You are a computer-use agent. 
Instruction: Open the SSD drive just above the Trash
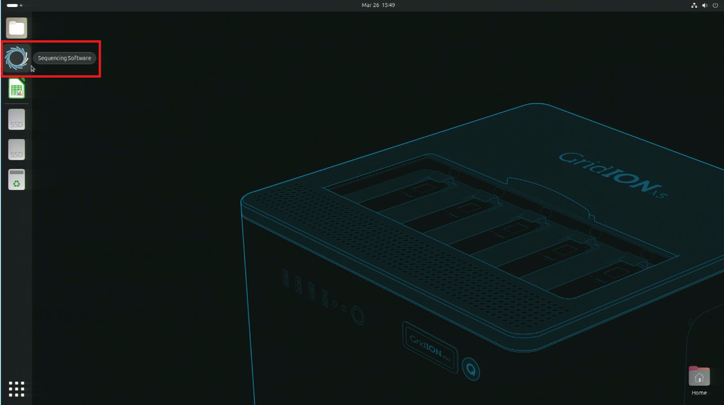pyautogui.click(x=16, y=150)
